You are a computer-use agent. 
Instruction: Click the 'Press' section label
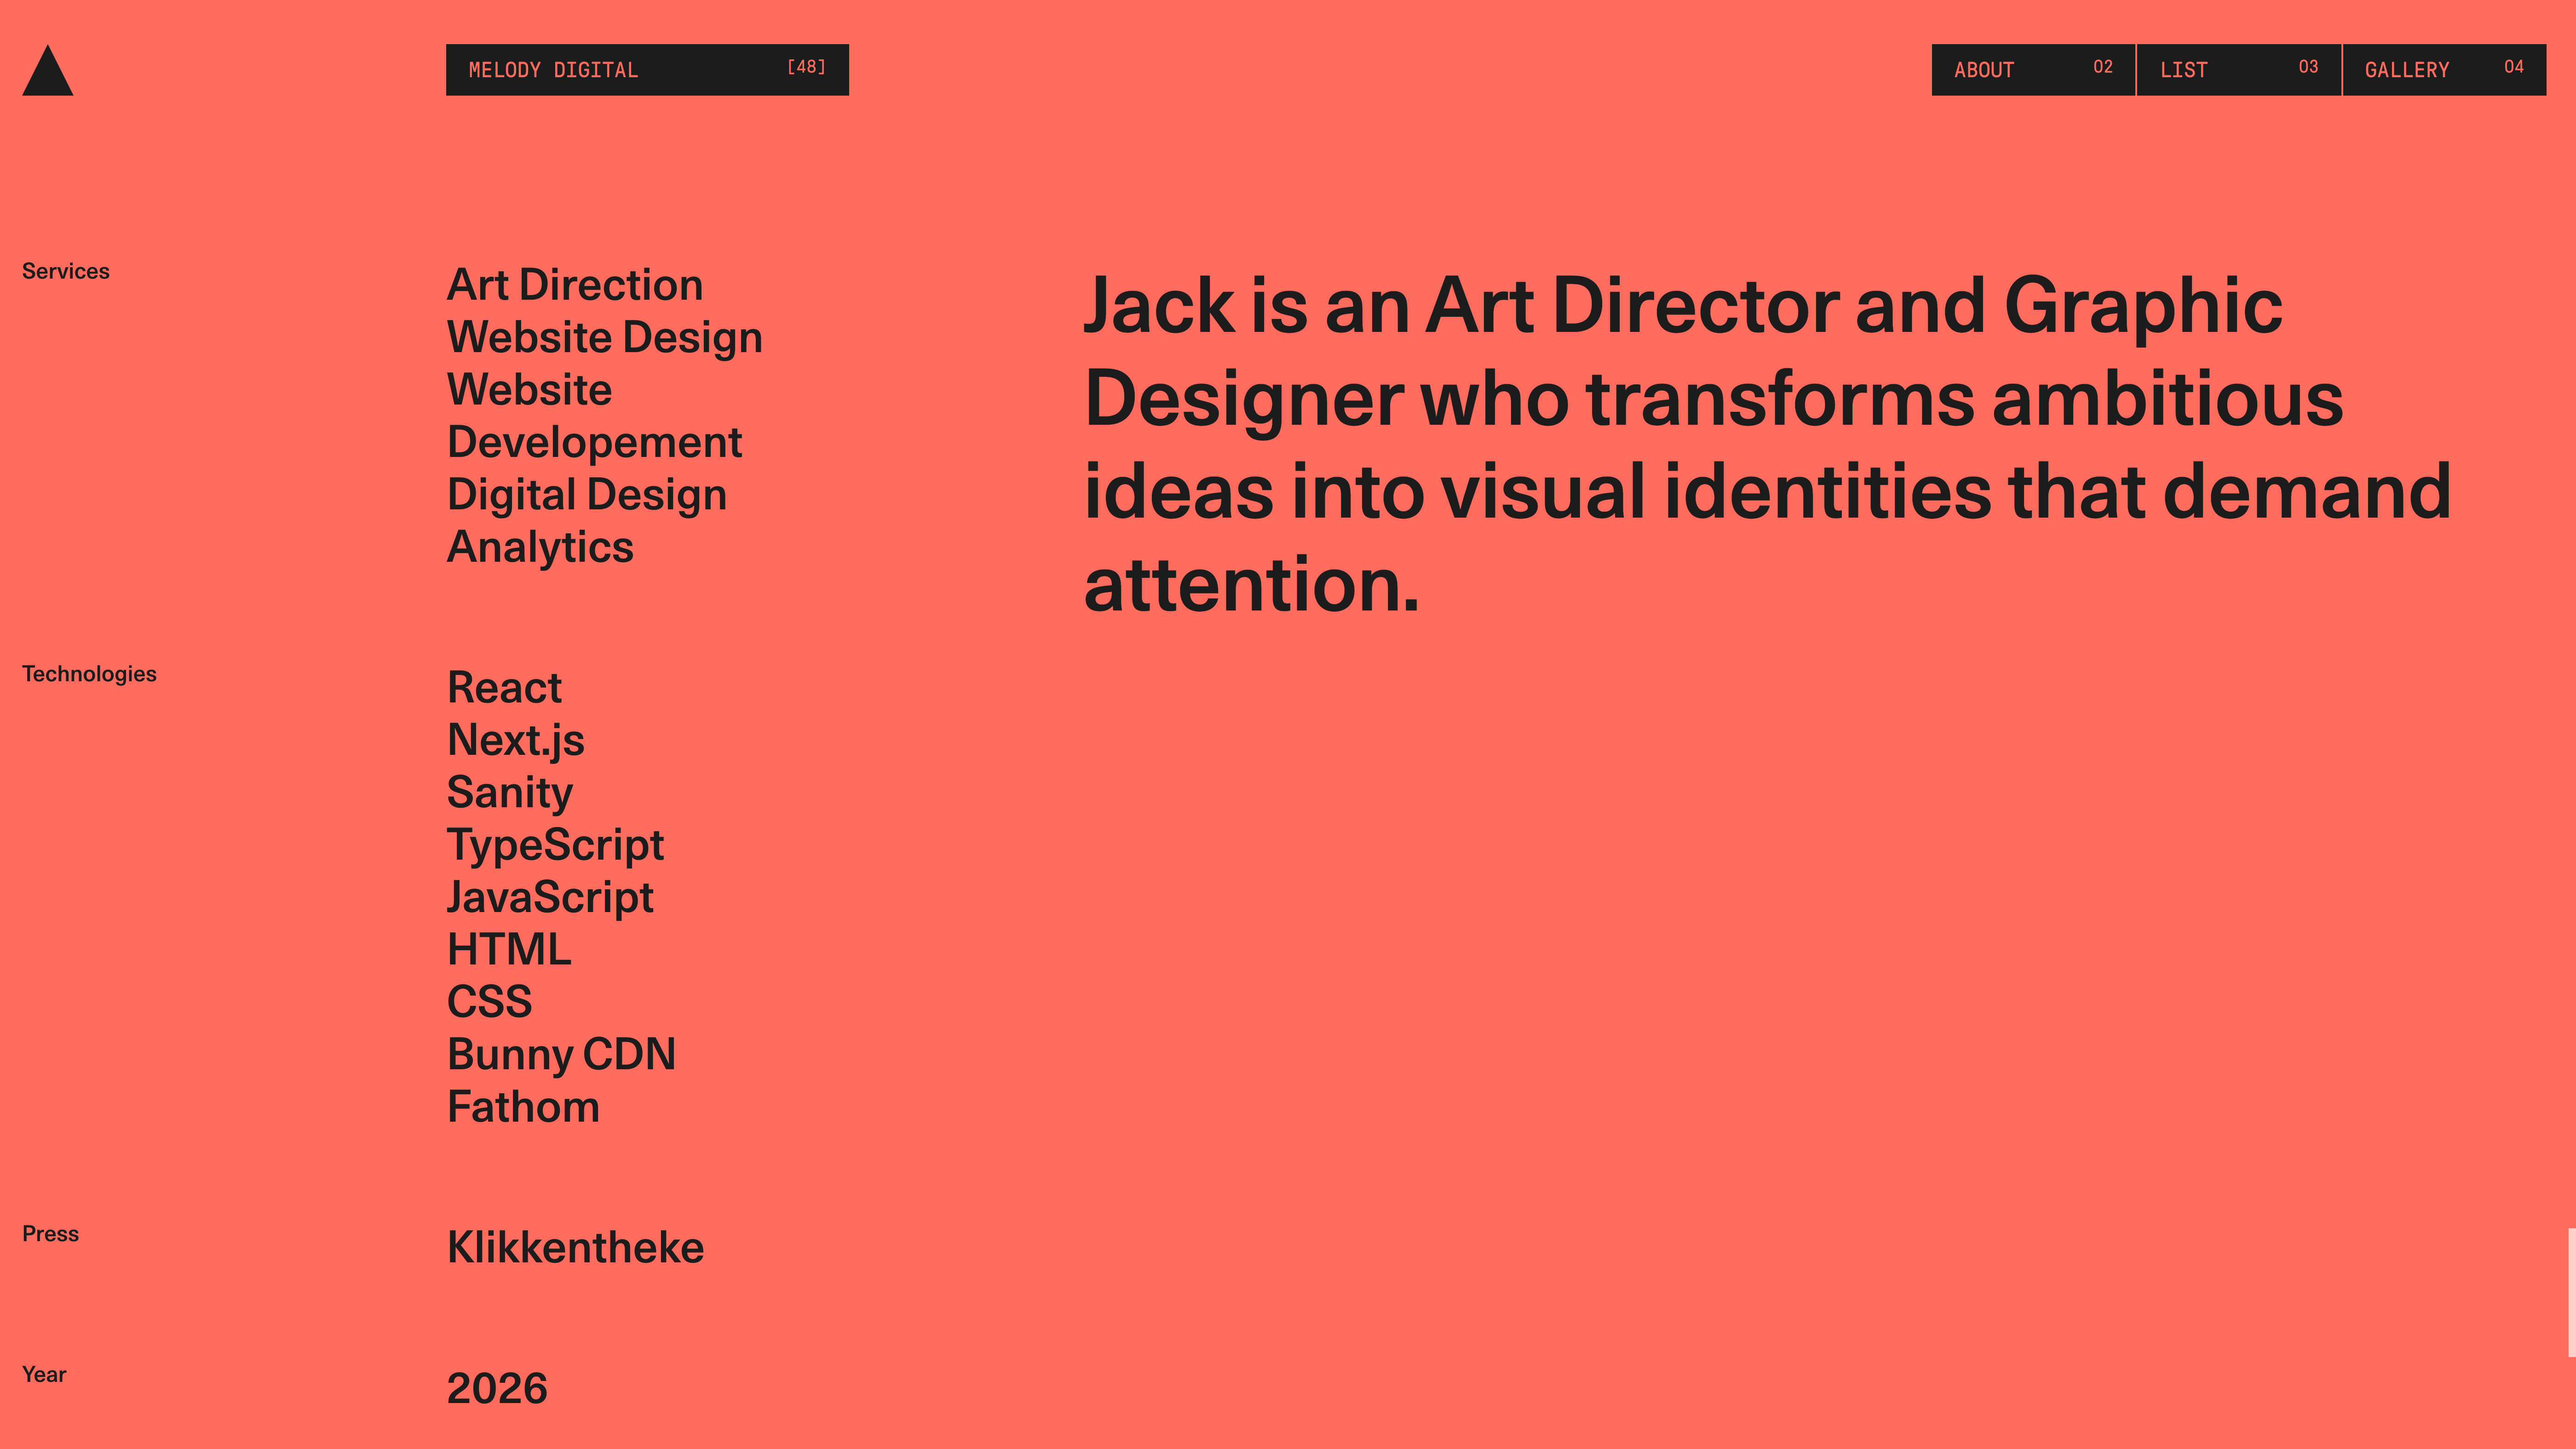pos(50,1234)
